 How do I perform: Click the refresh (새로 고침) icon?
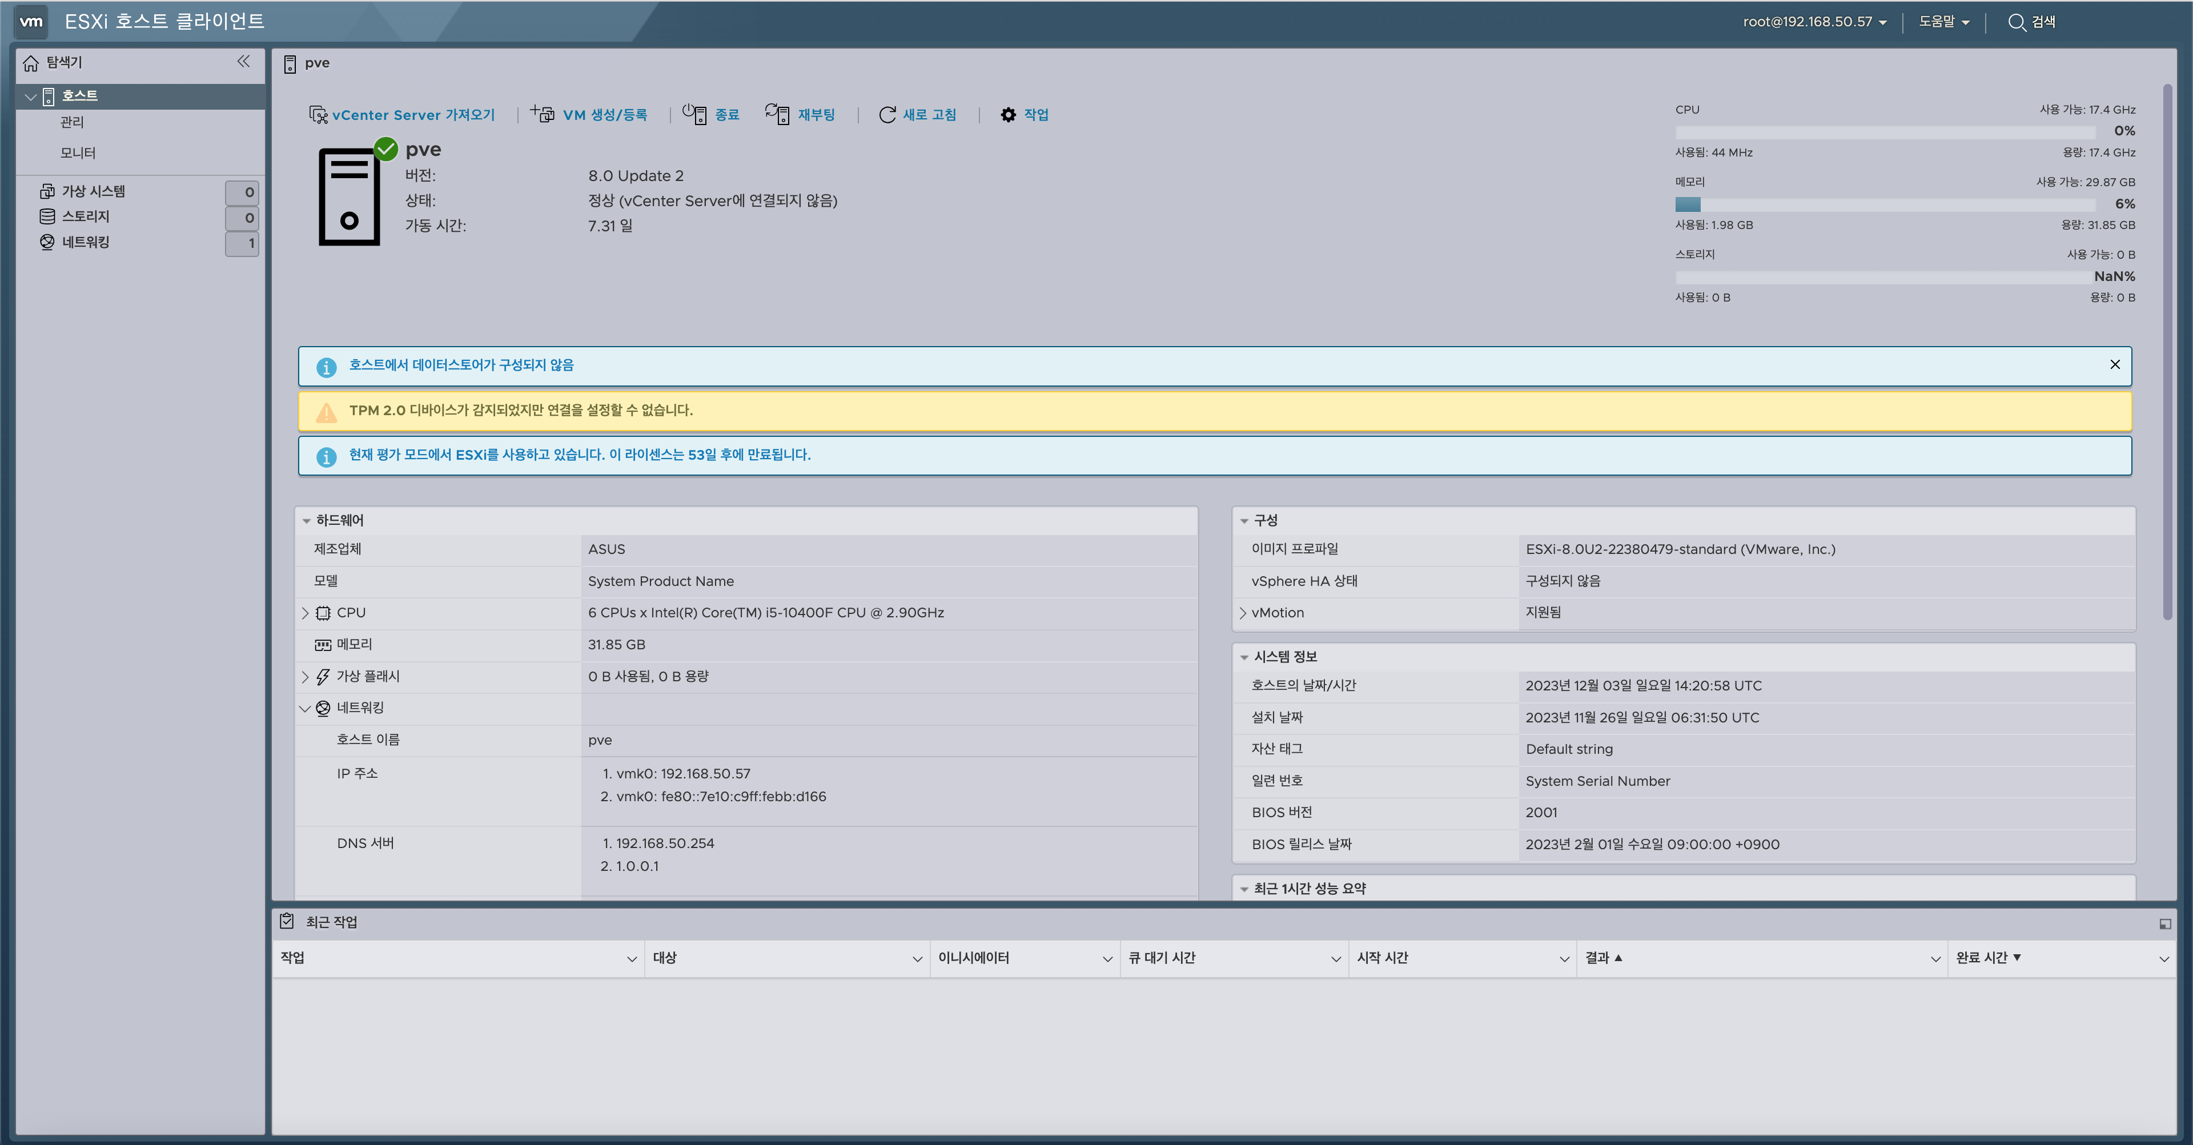[887, 115]
